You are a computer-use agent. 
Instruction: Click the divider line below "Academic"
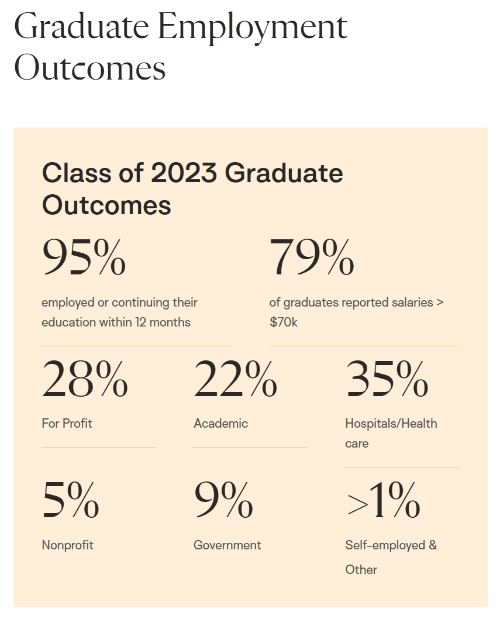point(250,447)
